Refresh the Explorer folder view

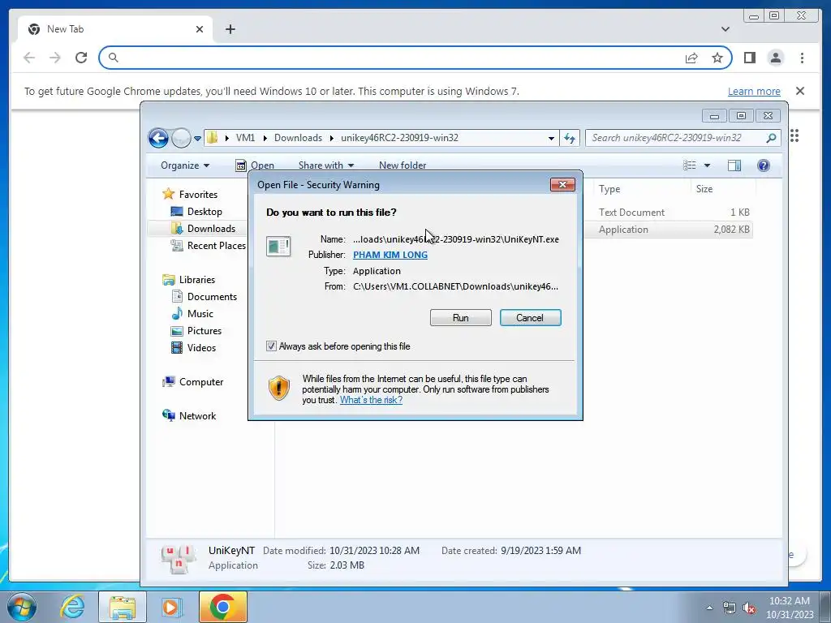click(570, 138)
